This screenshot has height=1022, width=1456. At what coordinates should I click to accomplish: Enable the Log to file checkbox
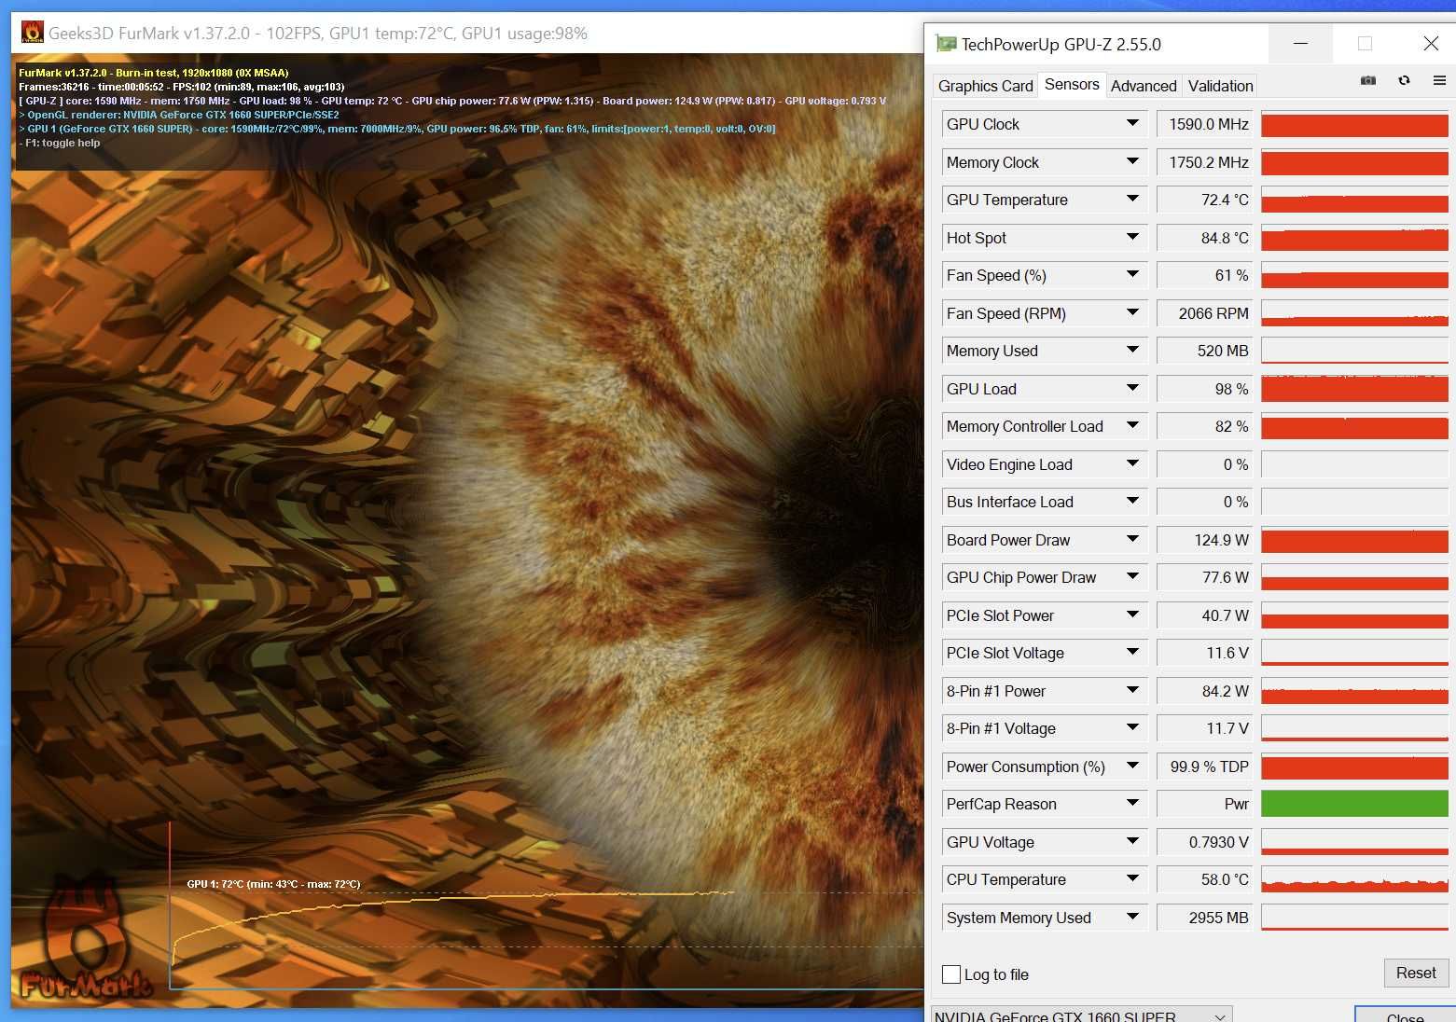(x=951, y=974)
